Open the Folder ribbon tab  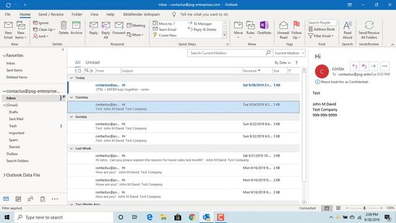77,14
